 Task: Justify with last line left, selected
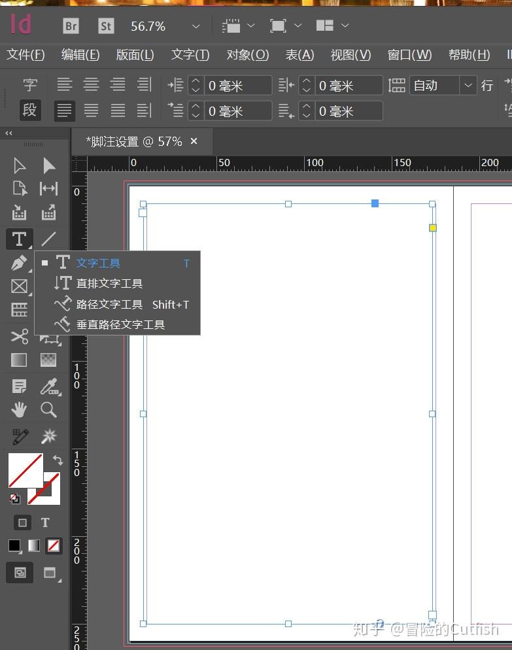pos(65,111)
